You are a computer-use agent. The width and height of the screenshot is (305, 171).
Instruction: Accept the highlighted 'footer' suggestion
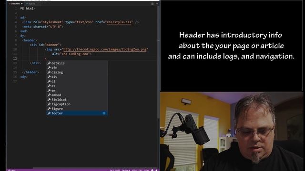(x=77, y=113)
